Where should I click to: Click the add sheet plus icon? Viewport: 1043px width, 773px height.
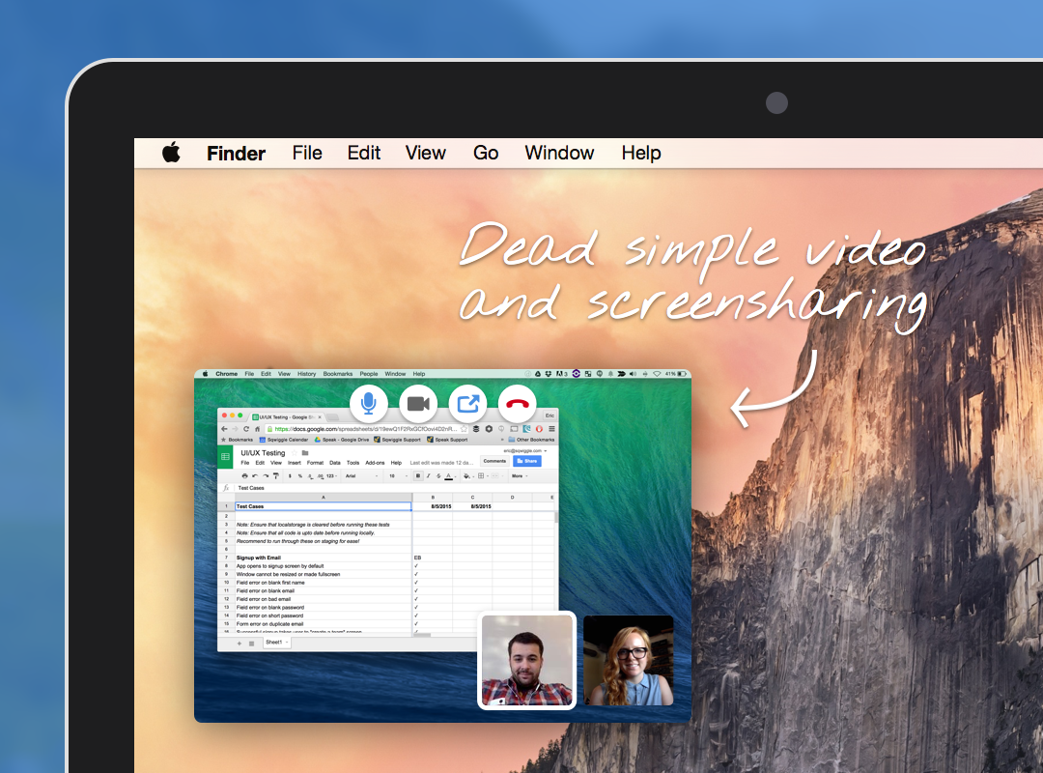point(240,644)
